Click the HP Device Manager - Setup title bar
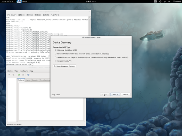 pyautogui.click(x=91, y=37)
